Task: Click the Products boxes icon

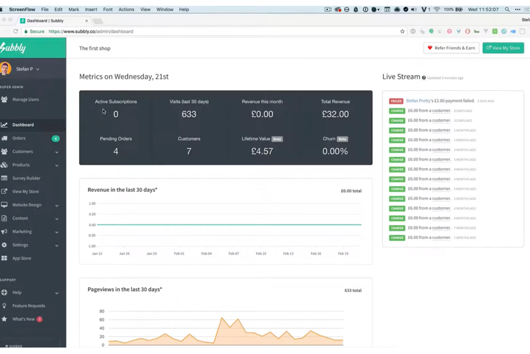Action: pos(4,165)
